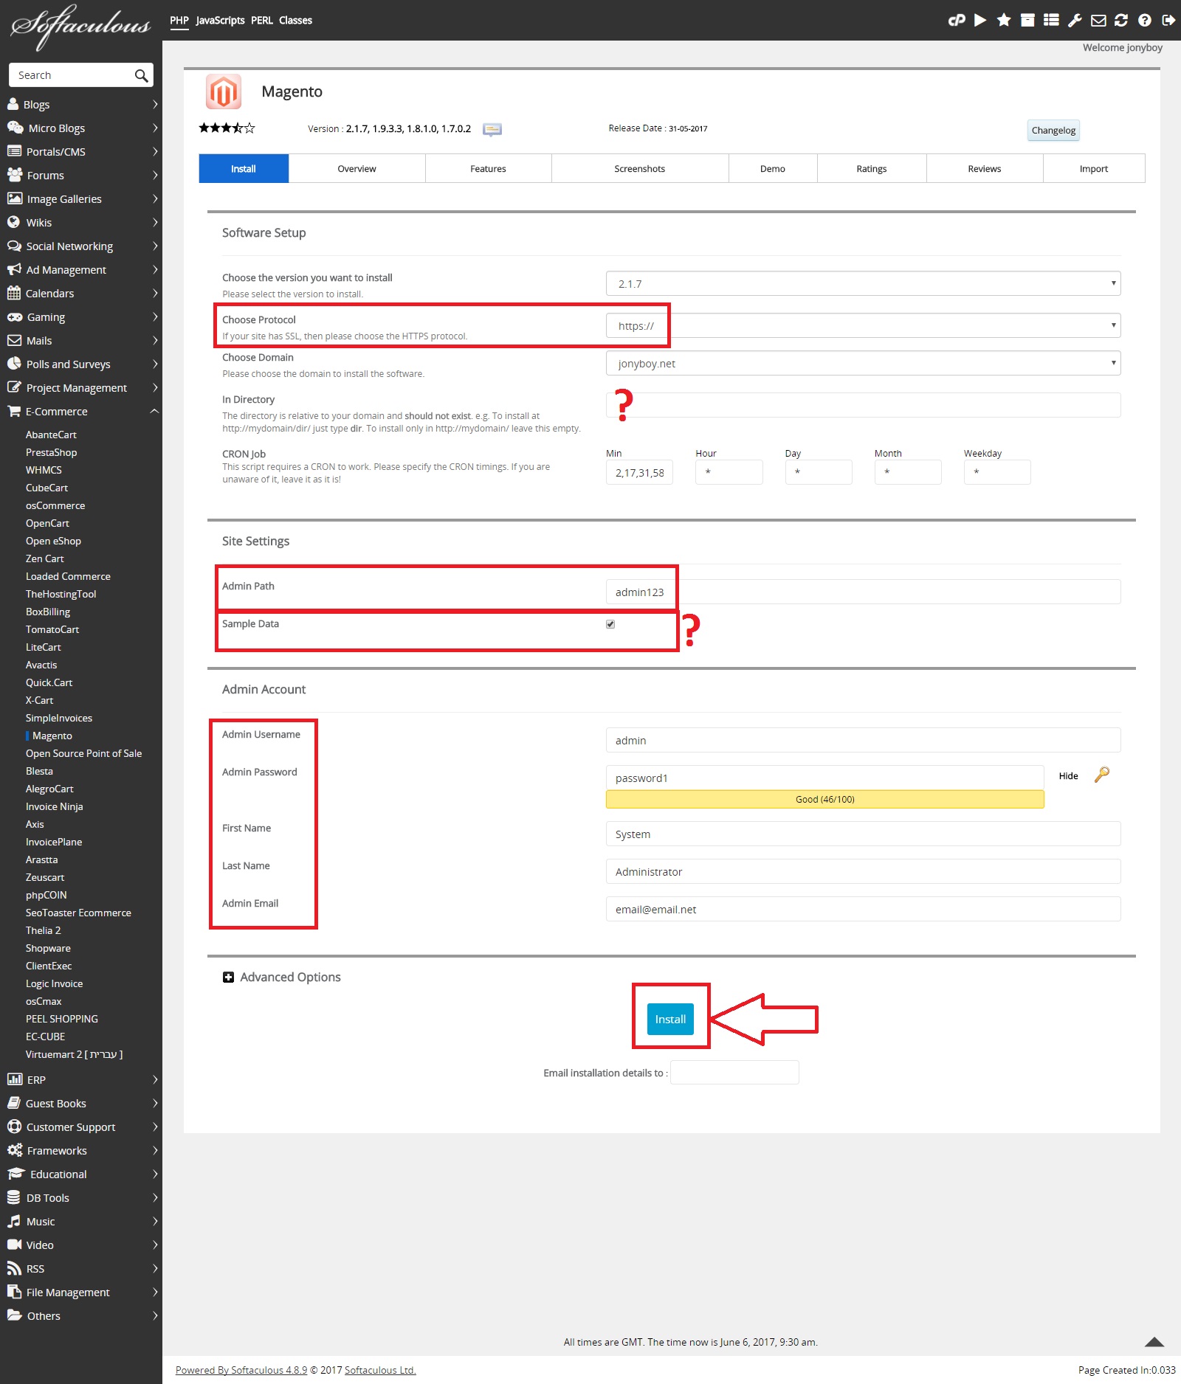Open help with the question mark icon

point(1145,20)
